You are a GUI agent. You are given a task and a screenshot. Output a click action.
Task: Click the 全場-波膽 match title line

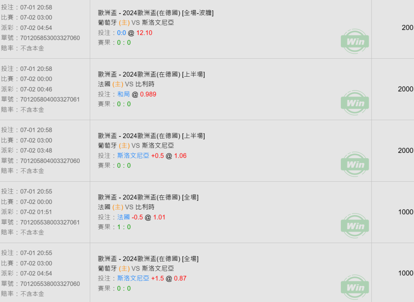click(x=156, y=13)
